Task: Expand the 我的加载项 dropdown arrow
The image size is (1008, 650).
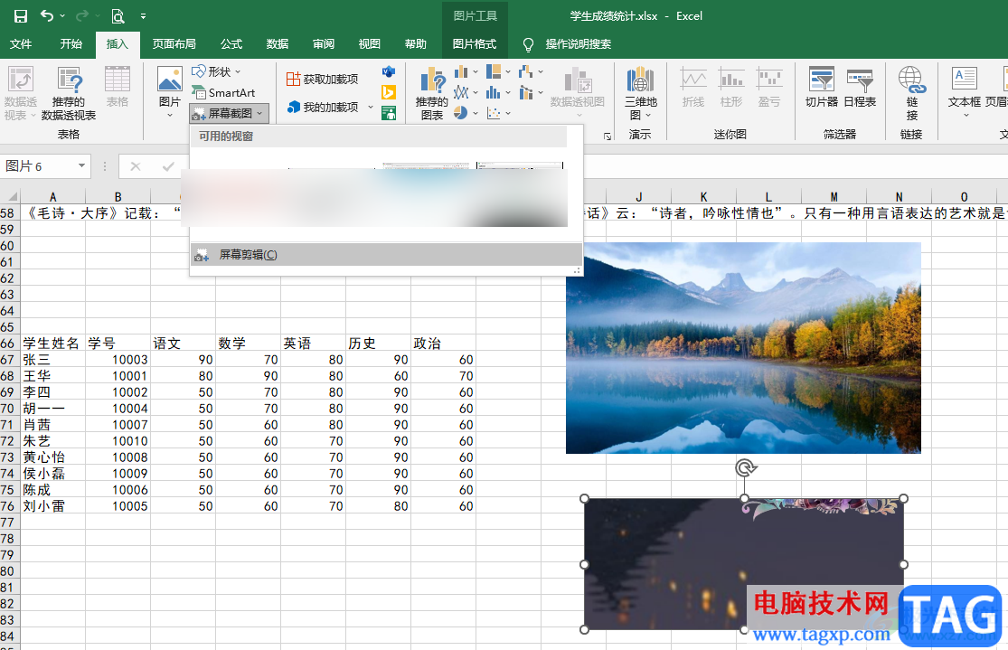Action: [371, 107]
